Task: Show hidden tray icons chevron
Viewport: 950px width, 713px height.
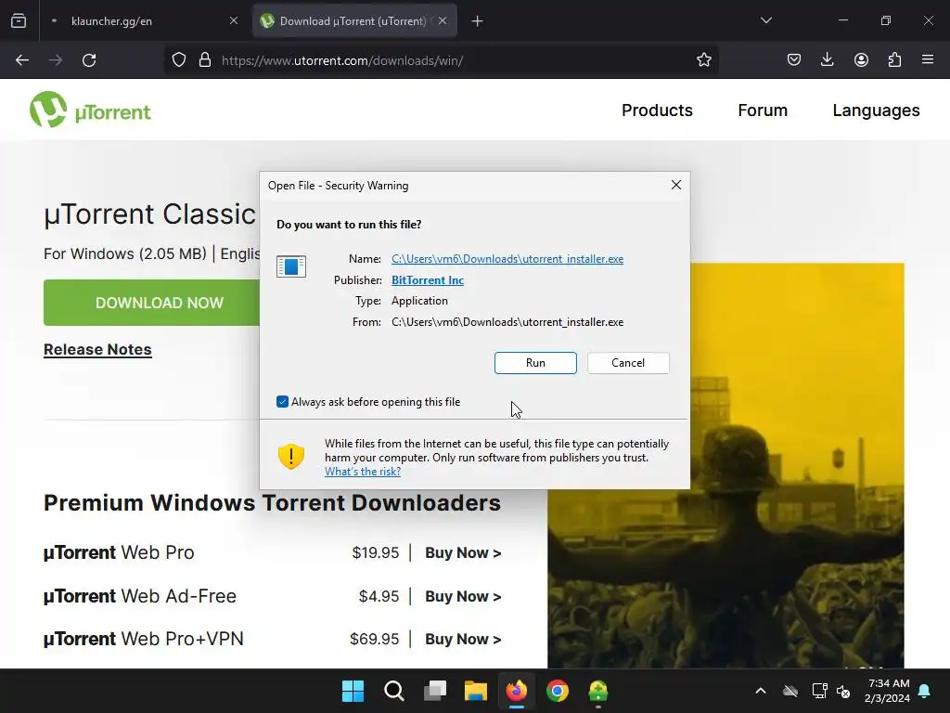Action: click(x=761, y=691)
